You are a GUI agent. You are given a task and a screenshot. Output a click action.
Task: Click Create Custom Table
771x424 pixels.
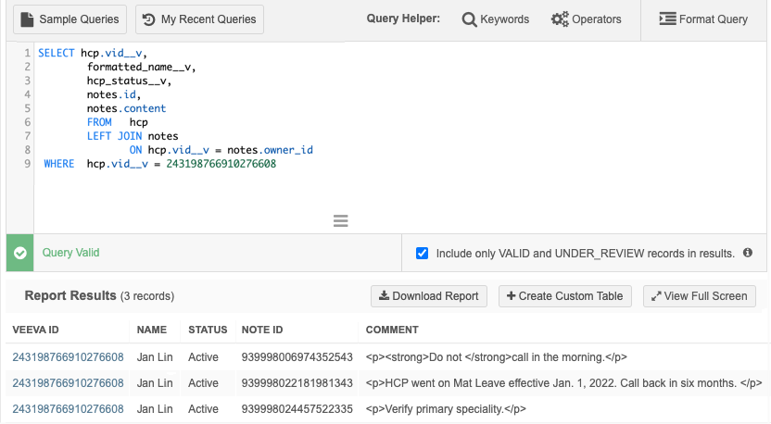click(565, 296)
